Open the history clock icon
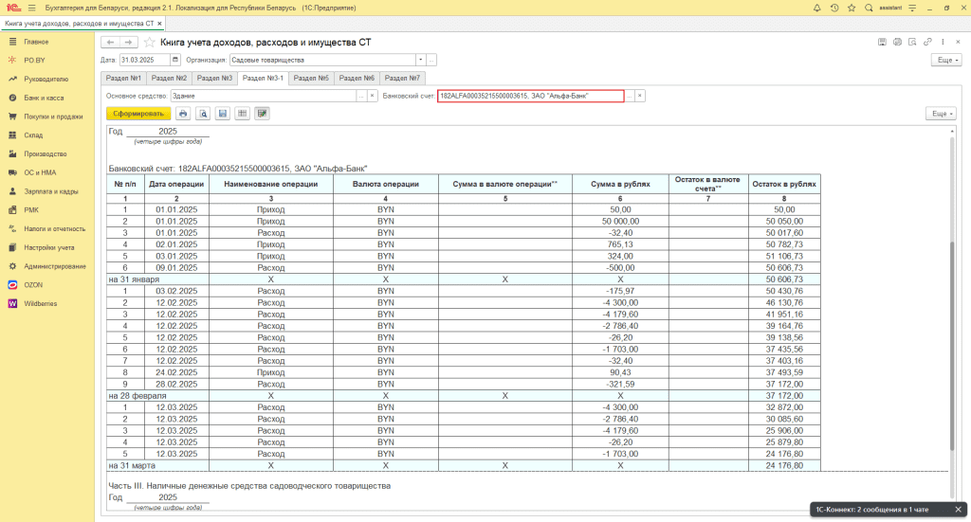 [x=834, y=8]
